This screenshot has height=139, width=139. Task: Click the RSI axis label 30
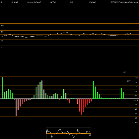(2, 41)
